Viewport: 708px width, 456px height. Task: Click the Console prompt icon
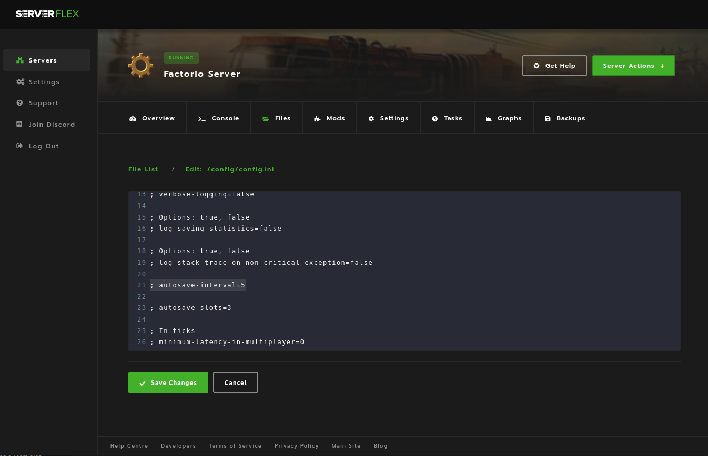click(202, 119)
